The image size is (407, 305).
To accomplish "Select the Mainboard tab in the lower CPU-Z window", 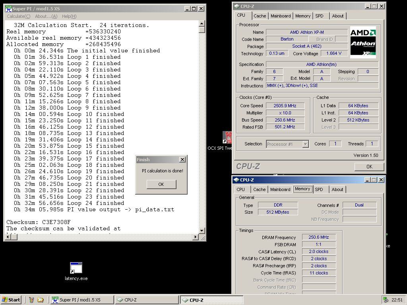I will click(x=280, y=189).
